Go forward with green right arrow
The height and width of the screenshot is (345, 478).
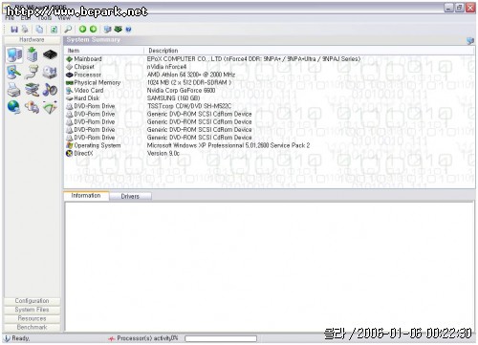coord(93,30)
